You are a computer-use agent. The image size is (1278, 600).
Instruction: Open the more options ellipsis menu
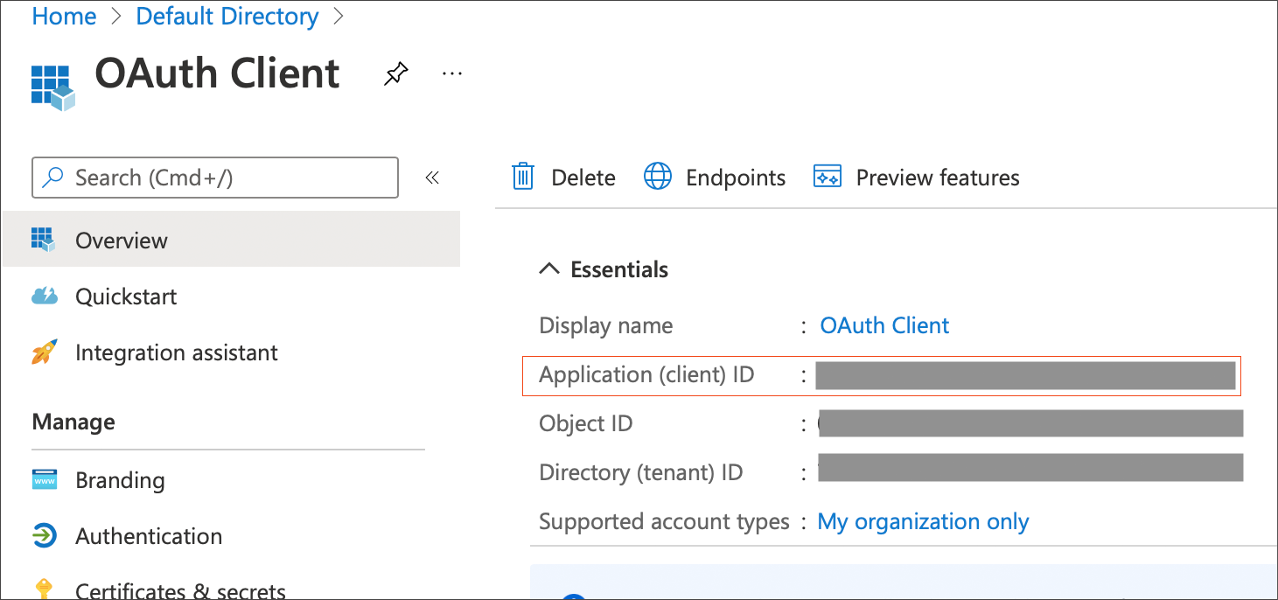coord(451,73)
